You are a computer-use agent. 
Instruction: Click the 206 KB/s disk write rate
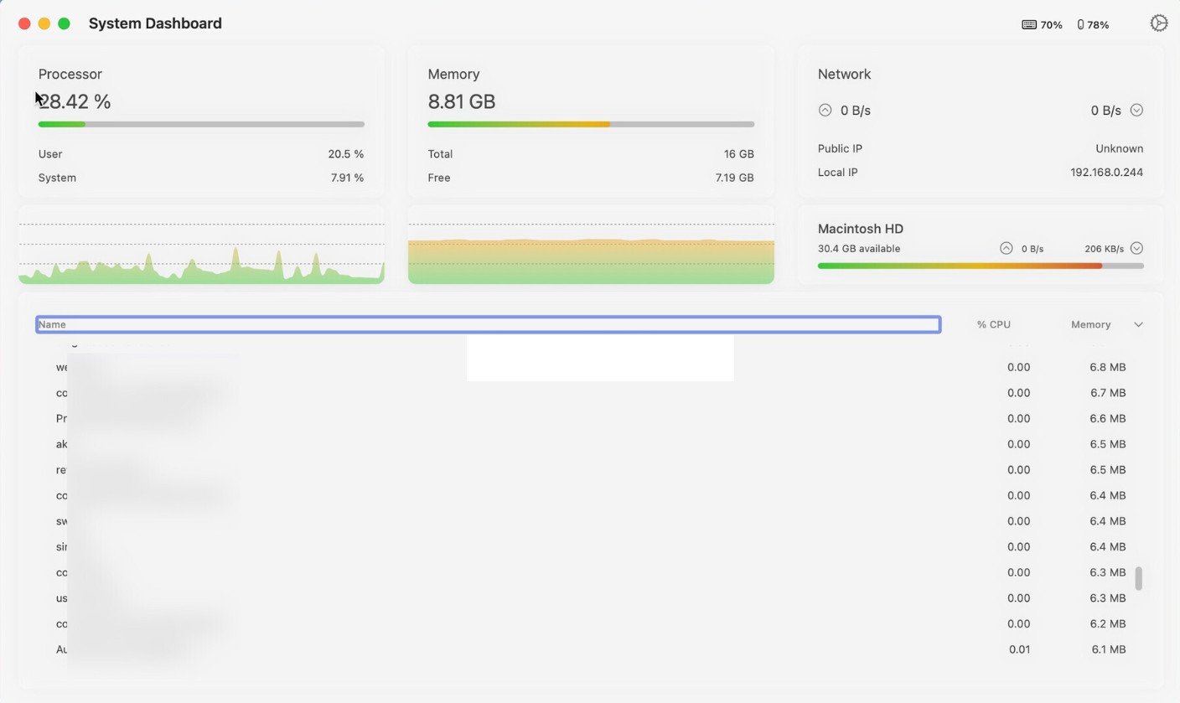[1105, 248]
